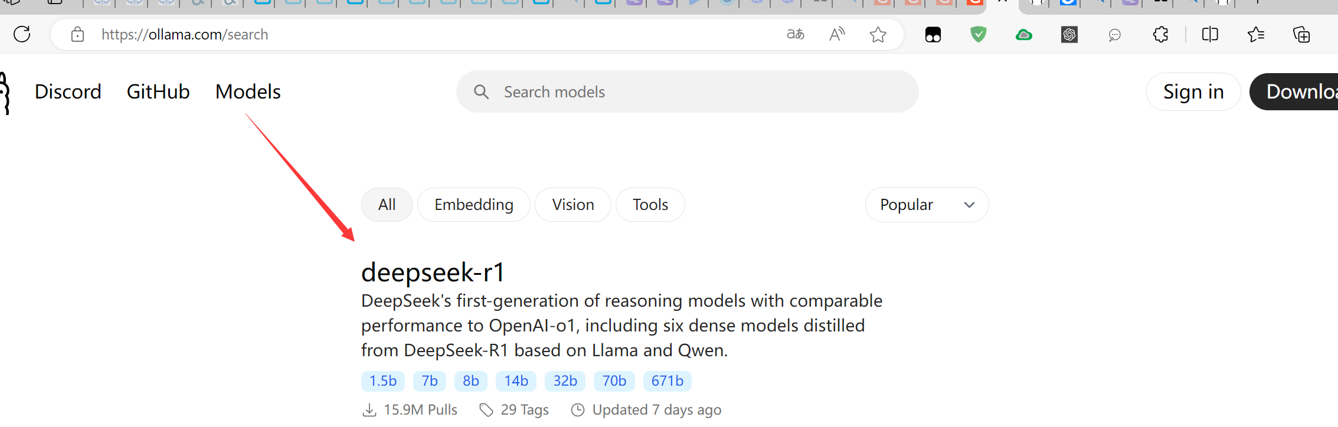1338x427 pixels.
Task: Click the download arrow icon beside Pulls
Action: coord(369,410)
